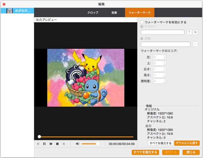Screen dimensions: 203x158
Task: Click the チャンネル: 0 output text
Action: (156, 138)
